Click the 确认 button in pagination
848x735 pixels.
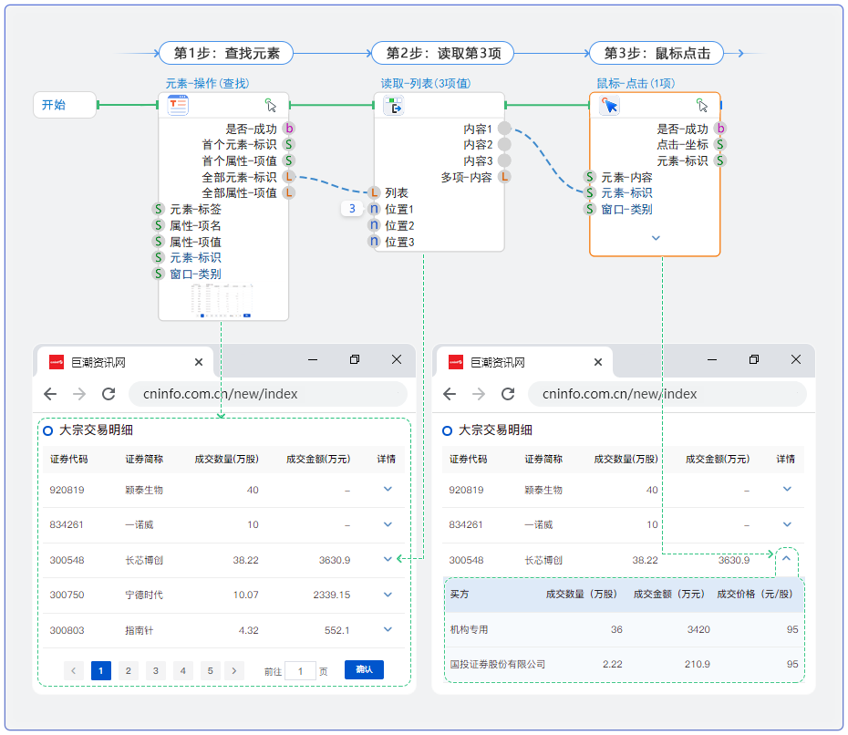364,670
